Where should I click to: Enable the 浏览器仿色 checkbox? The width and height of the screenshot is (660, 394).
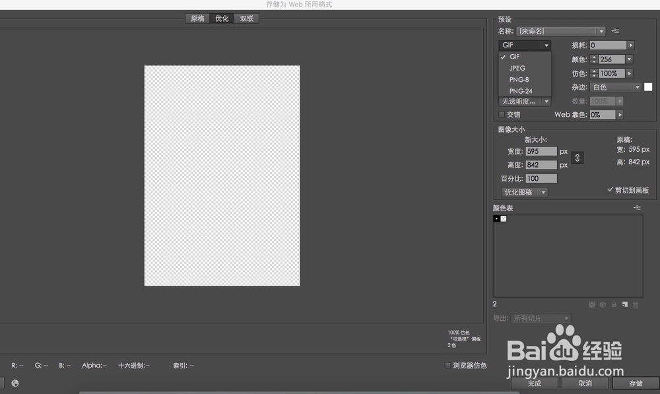(448, 365)
